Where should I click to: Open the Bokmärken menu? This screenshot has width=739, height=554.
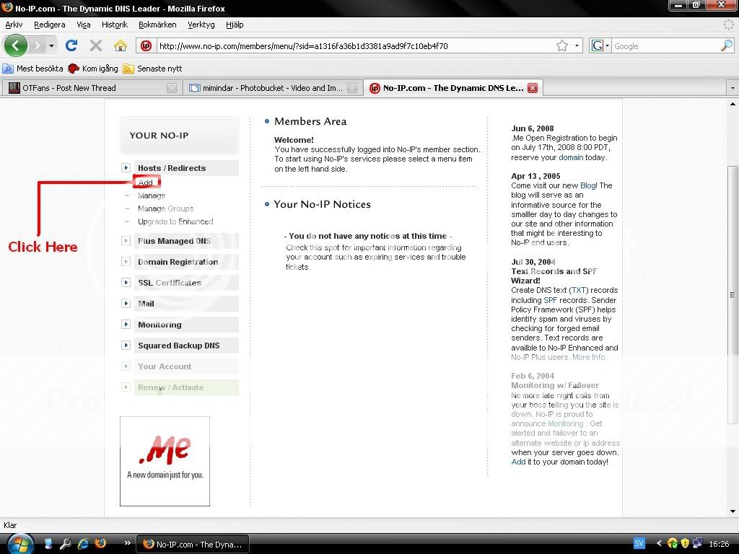[x=157, y=25]
